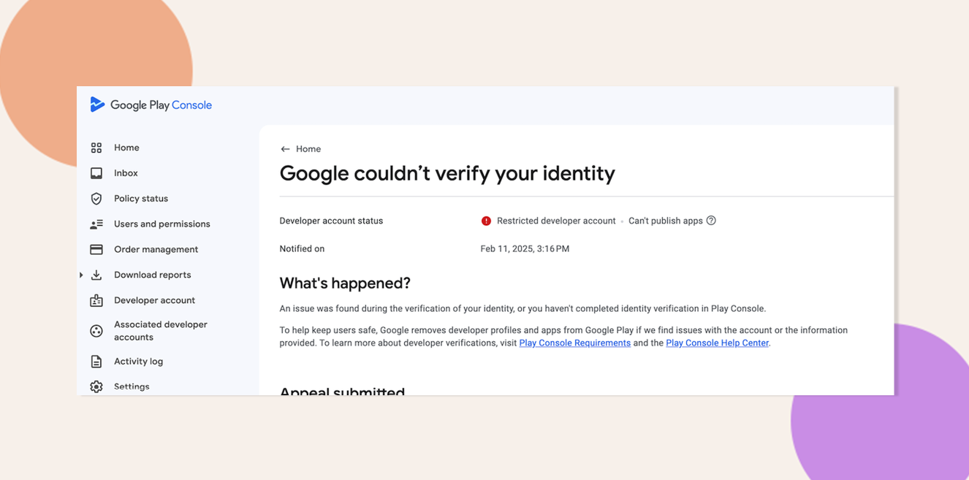The width and height of the screenshot is (969, 480).
Task: Open the Play Console Help Center link
Action: [718, 343]
